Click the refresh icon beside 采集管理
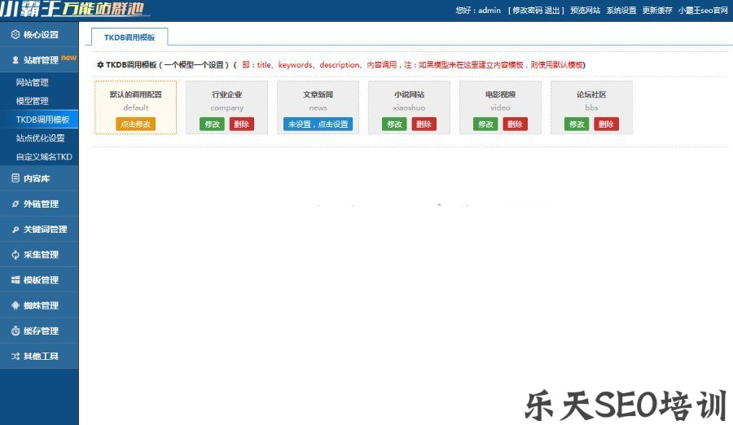The image size is (733, 425). [15, 254]
